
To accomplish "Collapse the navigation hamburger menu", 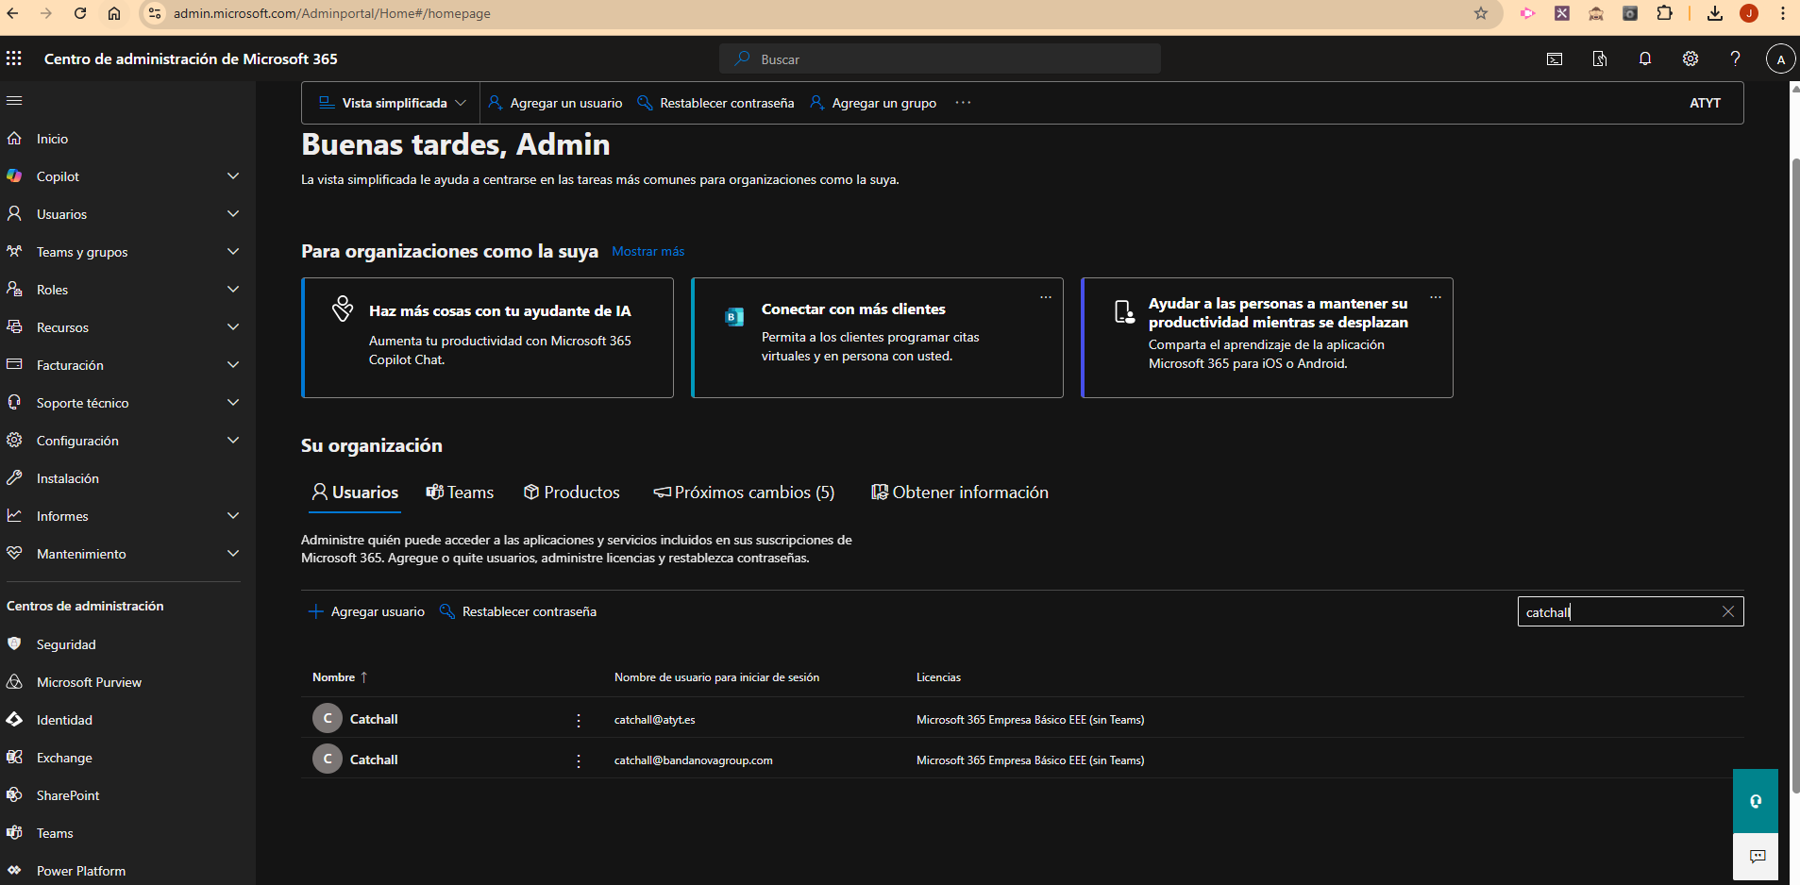I will (14, 100).
